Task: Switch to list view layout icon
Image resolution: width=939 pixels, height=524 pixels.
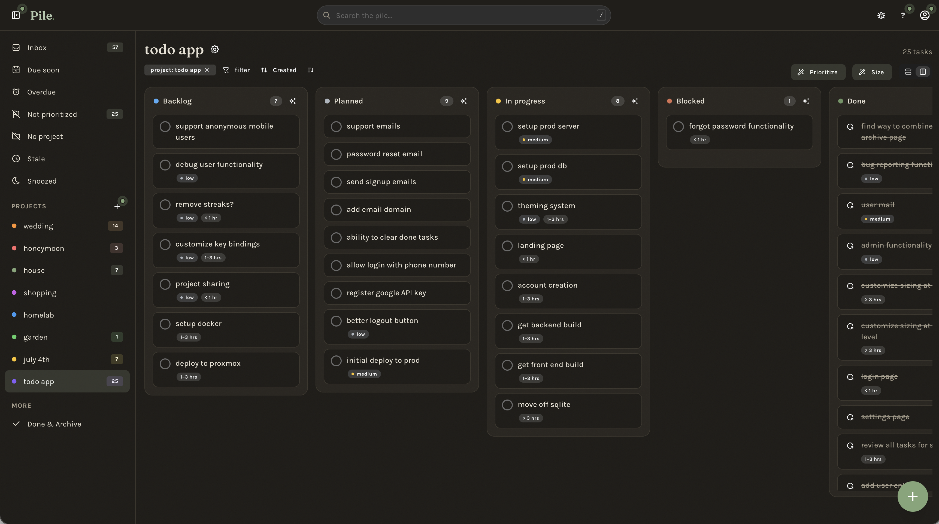Action: click(908, 72)
